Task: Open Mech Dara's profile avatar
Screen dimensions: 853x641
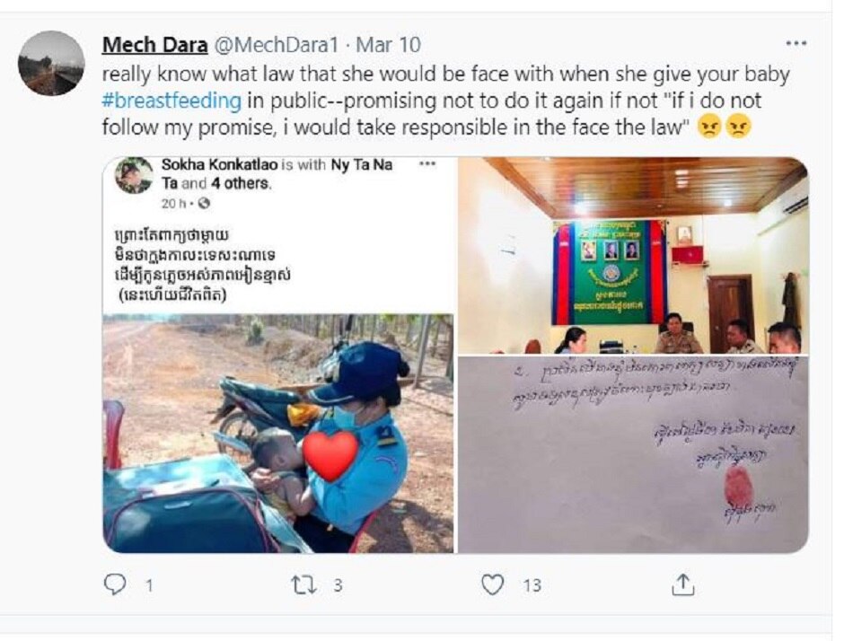Action: click(51, 64)
